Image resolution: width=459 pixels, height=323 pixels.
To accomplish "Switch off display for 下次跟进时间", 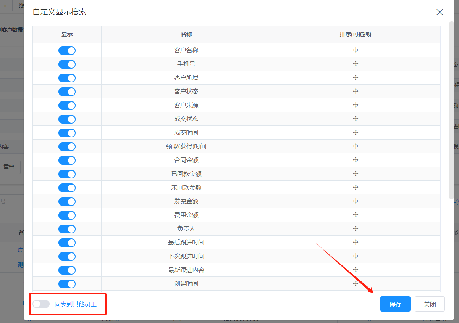I will point(67,256).
